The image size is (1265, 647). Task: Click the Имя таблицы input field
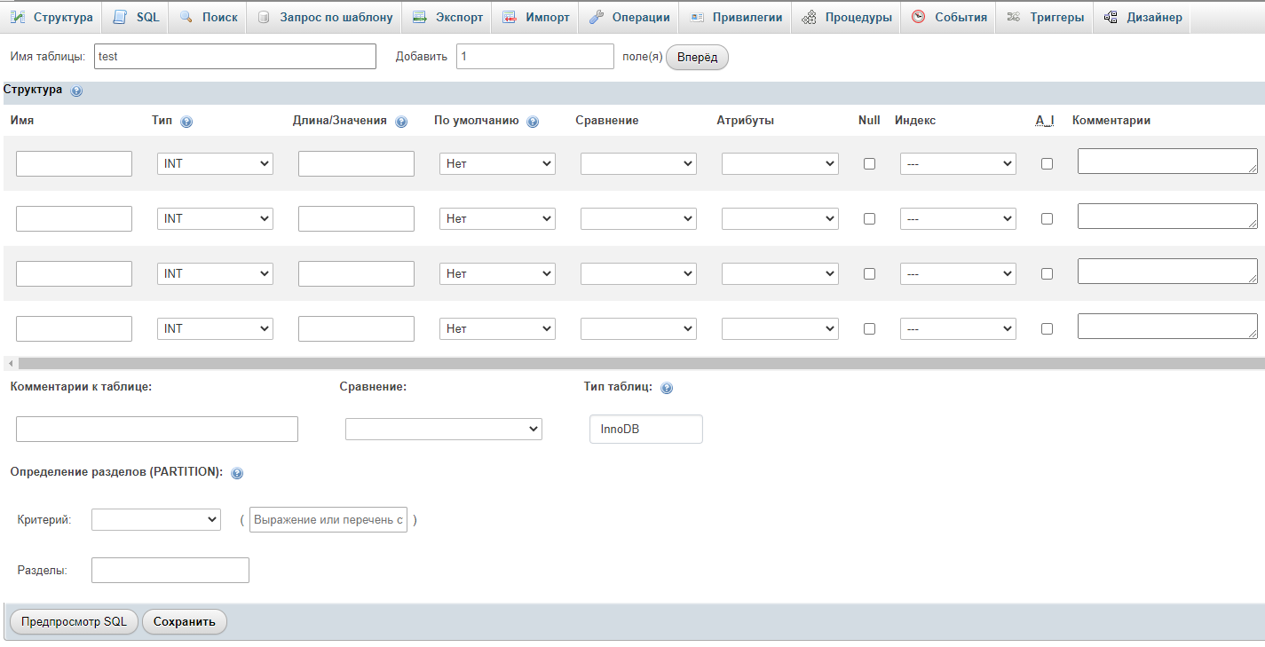[234, 57]
